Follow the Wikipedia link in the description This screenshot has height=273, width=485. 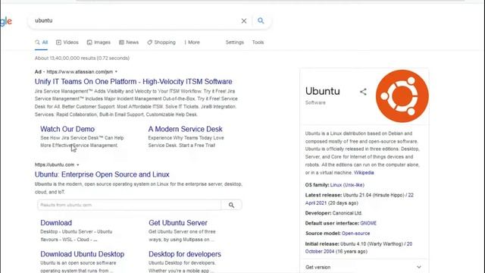364,173
